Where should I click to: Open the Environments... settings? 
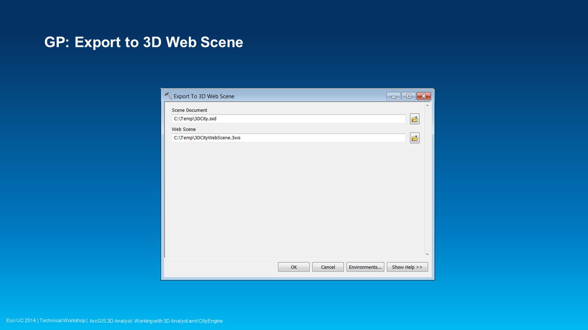pyautogui.click(x=365, y=267)
